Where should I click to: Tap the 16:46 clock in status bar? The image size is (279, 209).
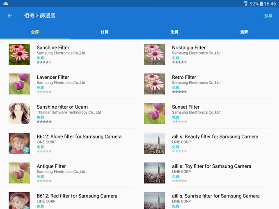(x=270, y=4)
